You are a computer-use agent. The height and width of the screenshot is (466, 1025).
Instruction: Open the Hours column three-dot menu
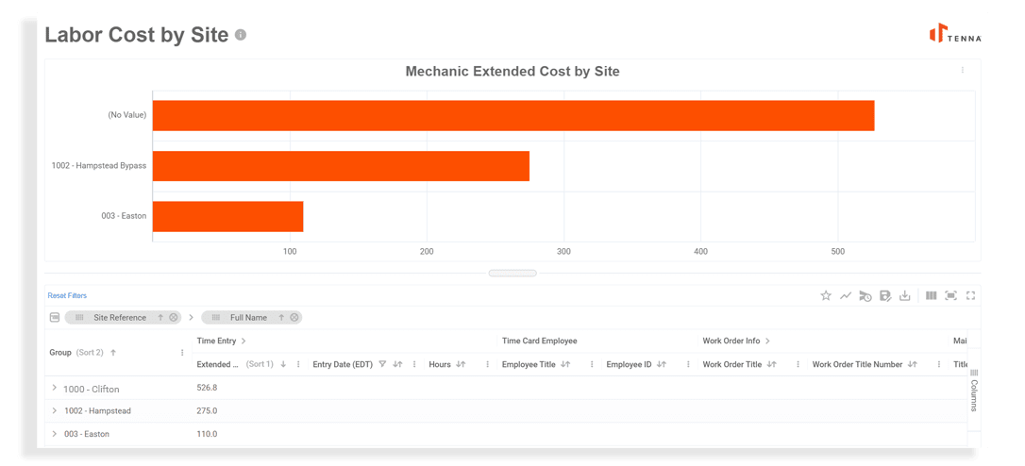tap(487, 364)
